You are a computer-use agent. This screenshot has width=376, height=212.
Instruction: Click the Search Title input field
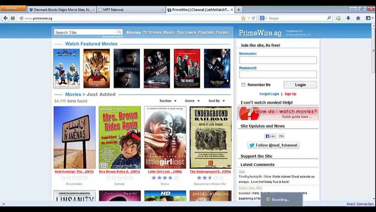click(86, 32)
